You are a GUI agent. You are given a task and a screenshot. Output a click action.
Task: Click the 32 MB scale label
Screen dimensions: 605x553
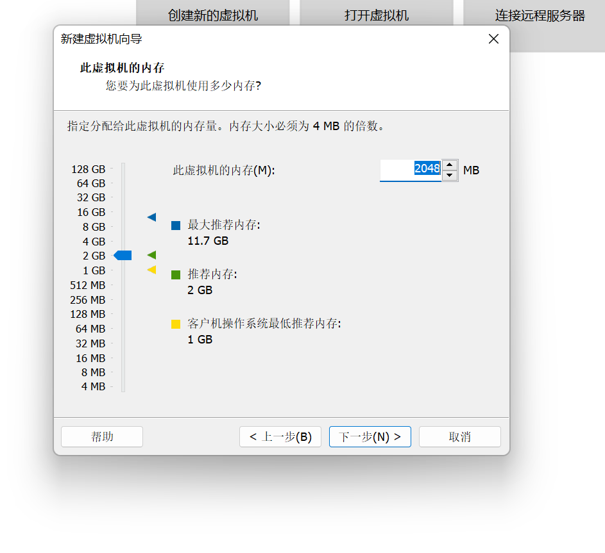point(90,343)
